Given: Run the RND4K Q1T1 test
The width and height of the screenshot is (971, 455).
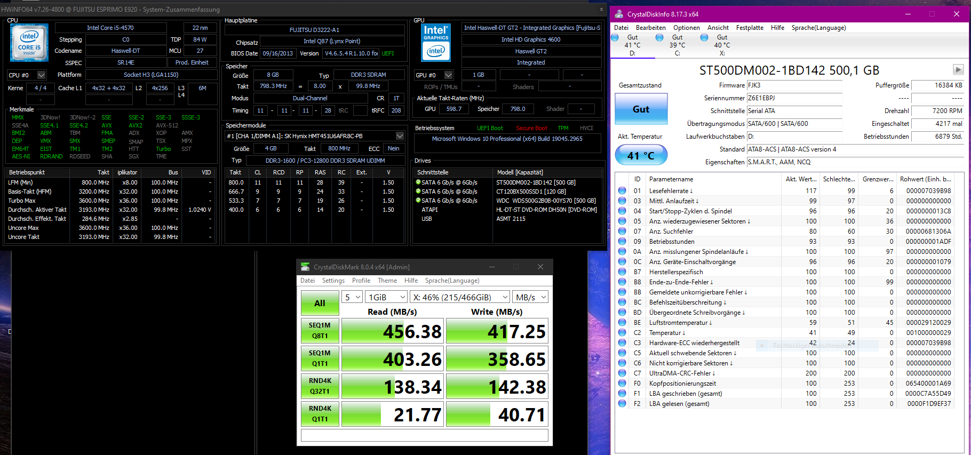Looking at the screenshot, I should [320, 414].
